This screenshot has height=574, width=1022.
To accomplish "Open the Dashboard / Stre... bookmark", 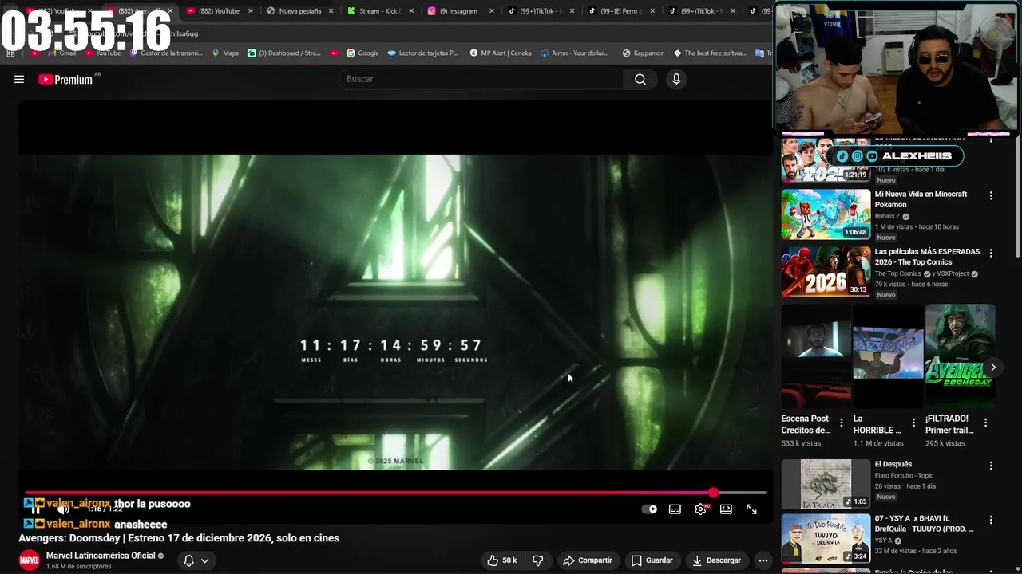I will pos(284,53).
